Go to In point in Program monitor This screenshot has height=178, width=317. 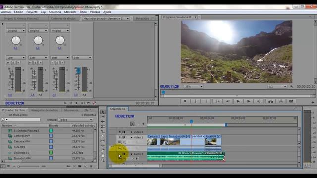click(218, 101)
